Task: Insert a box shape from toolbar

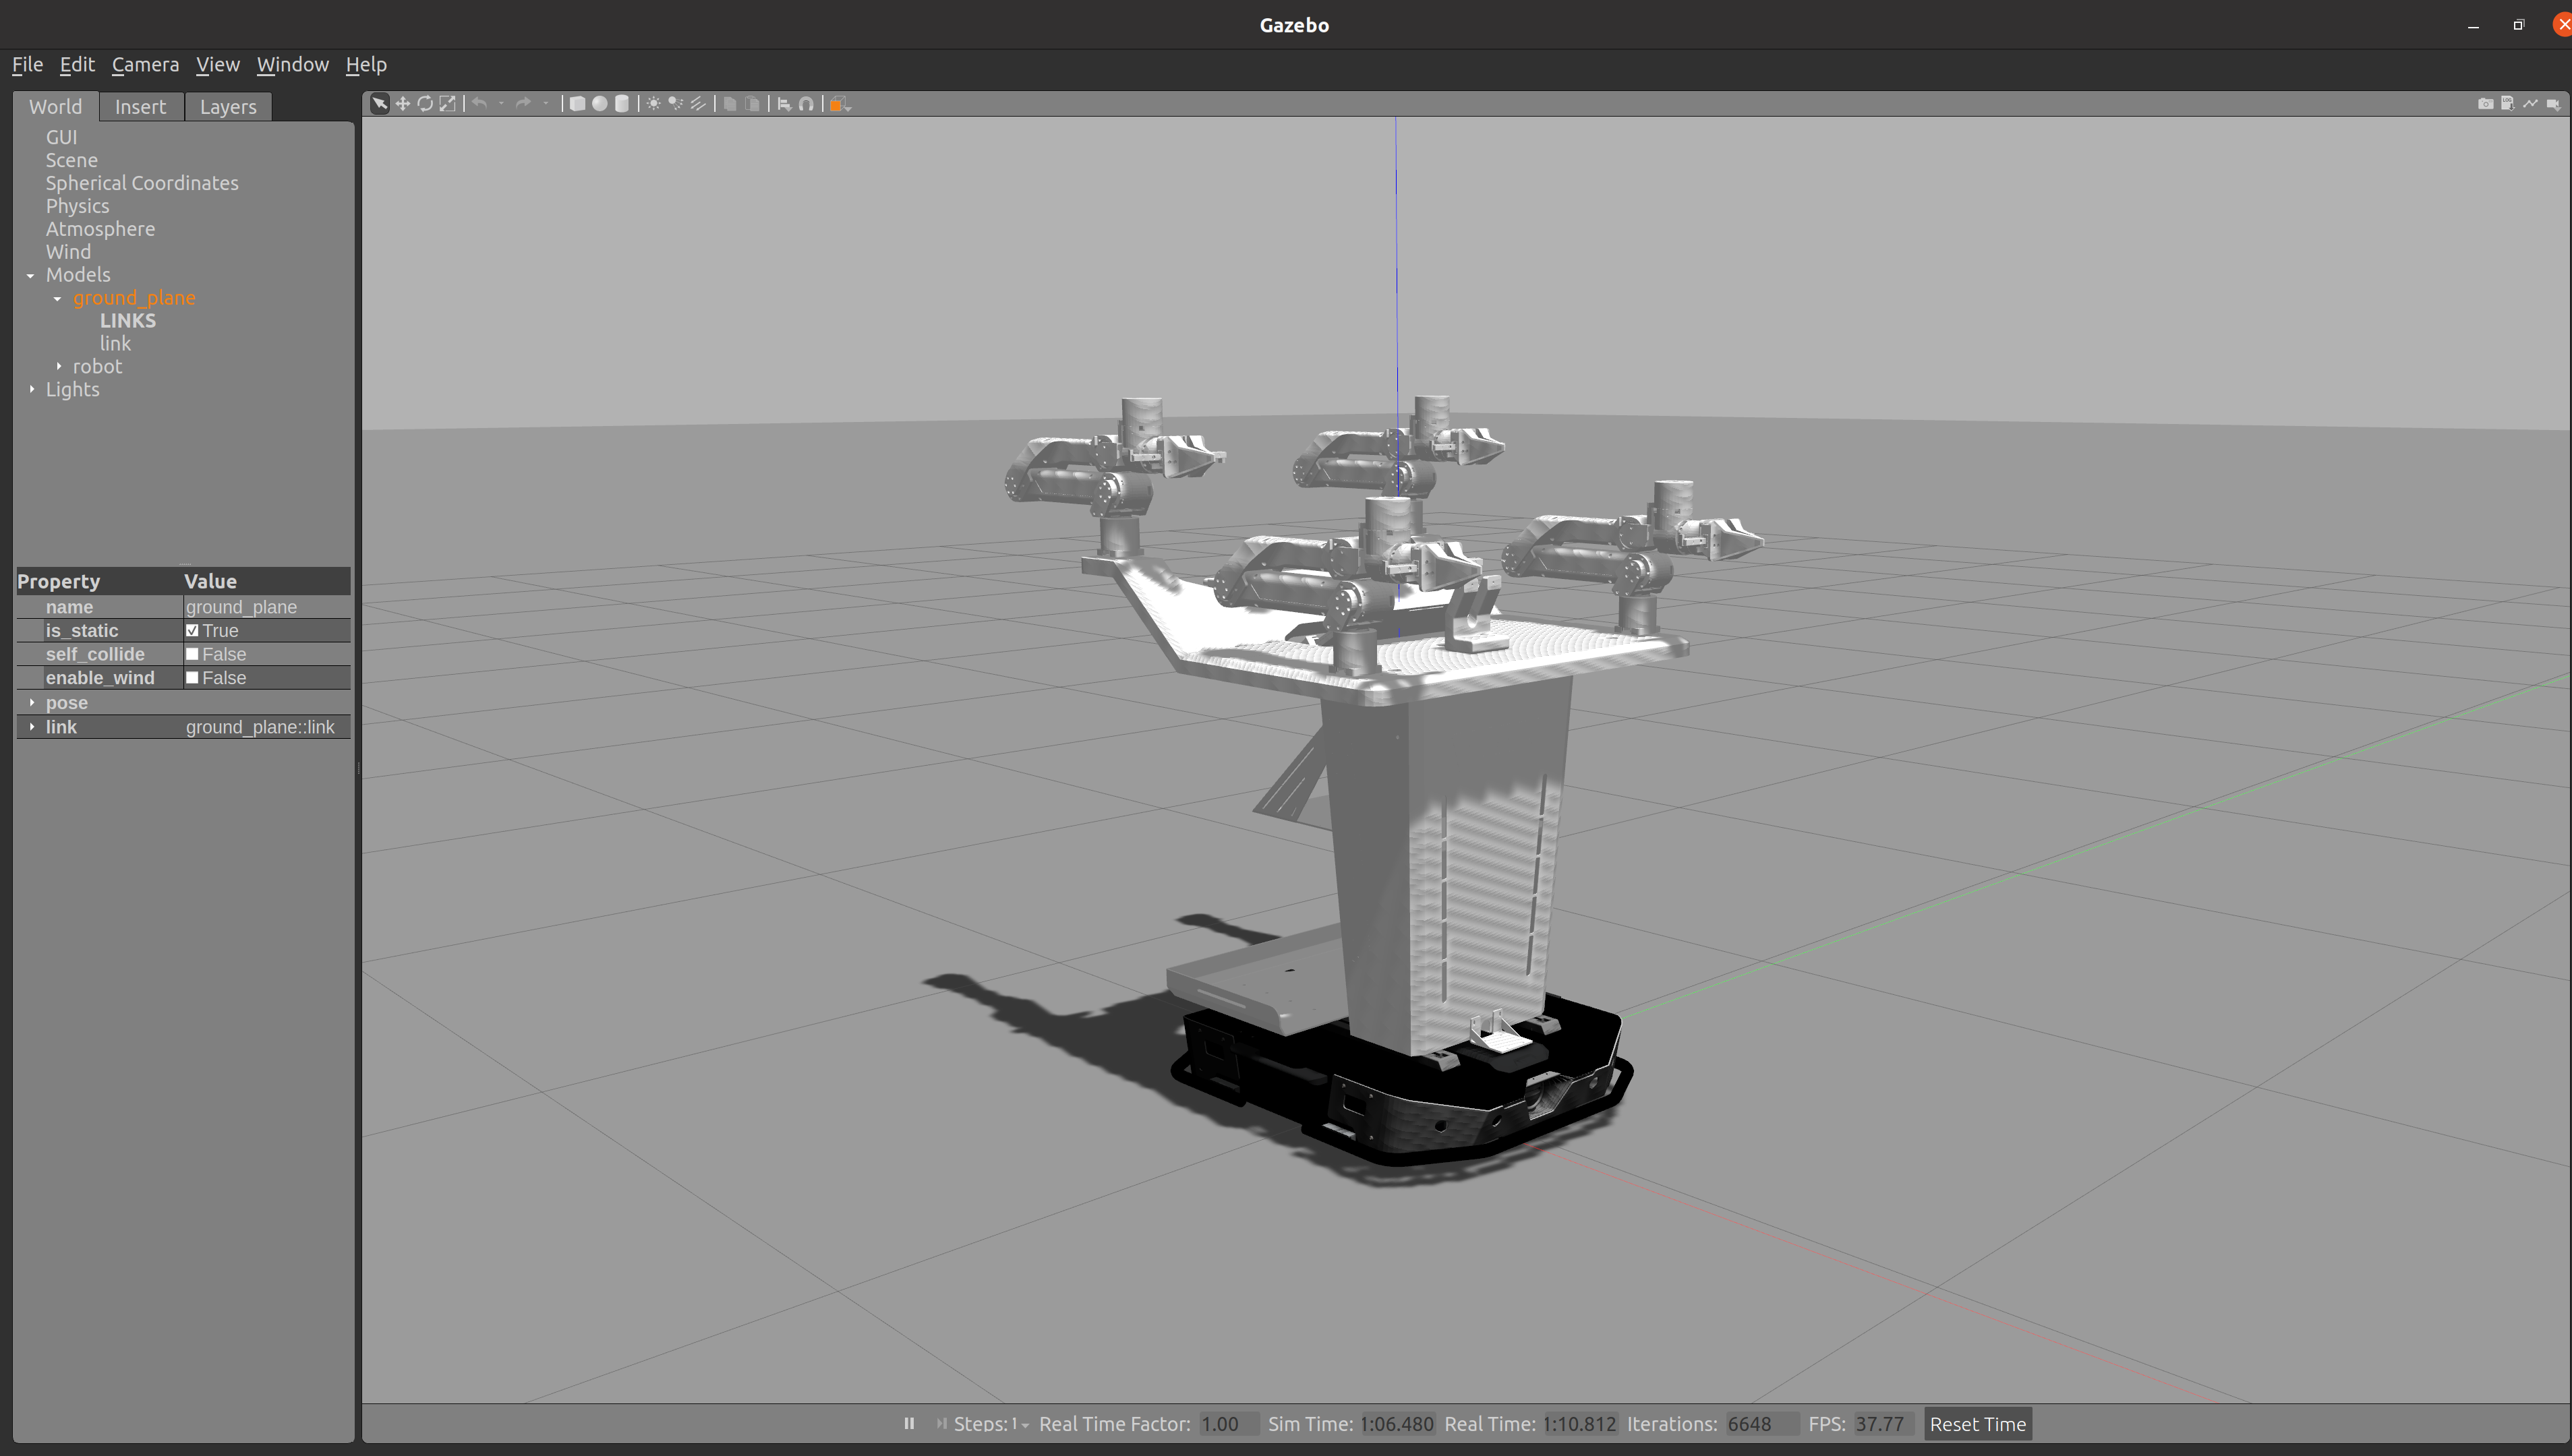Action: point(577,104)
